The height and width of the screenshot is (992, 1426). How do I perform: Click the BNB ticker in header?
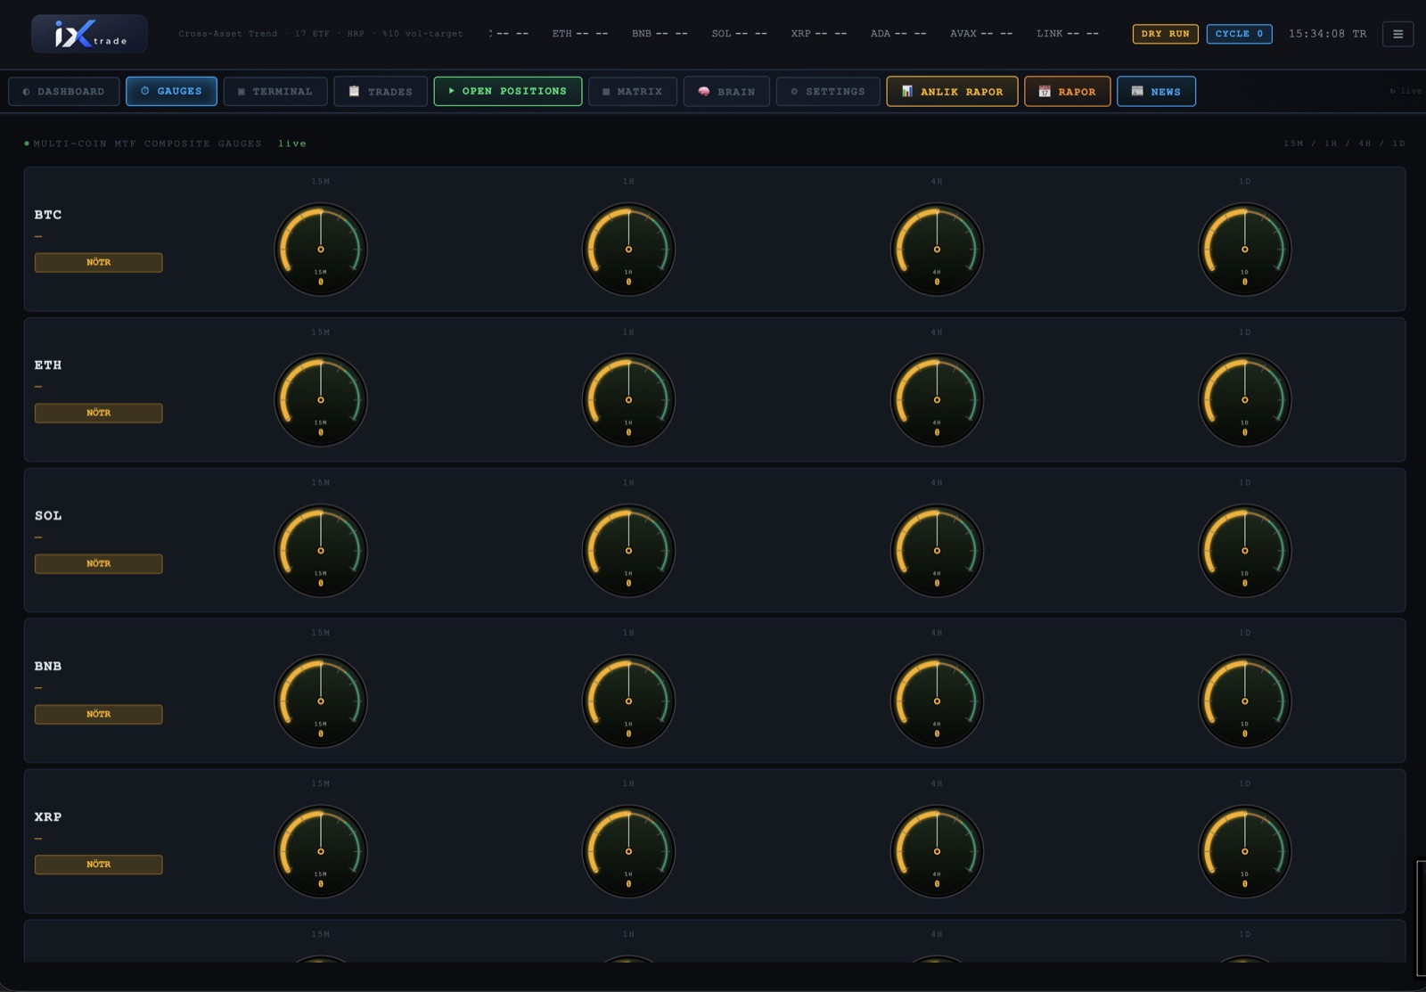tap(660, 34)
